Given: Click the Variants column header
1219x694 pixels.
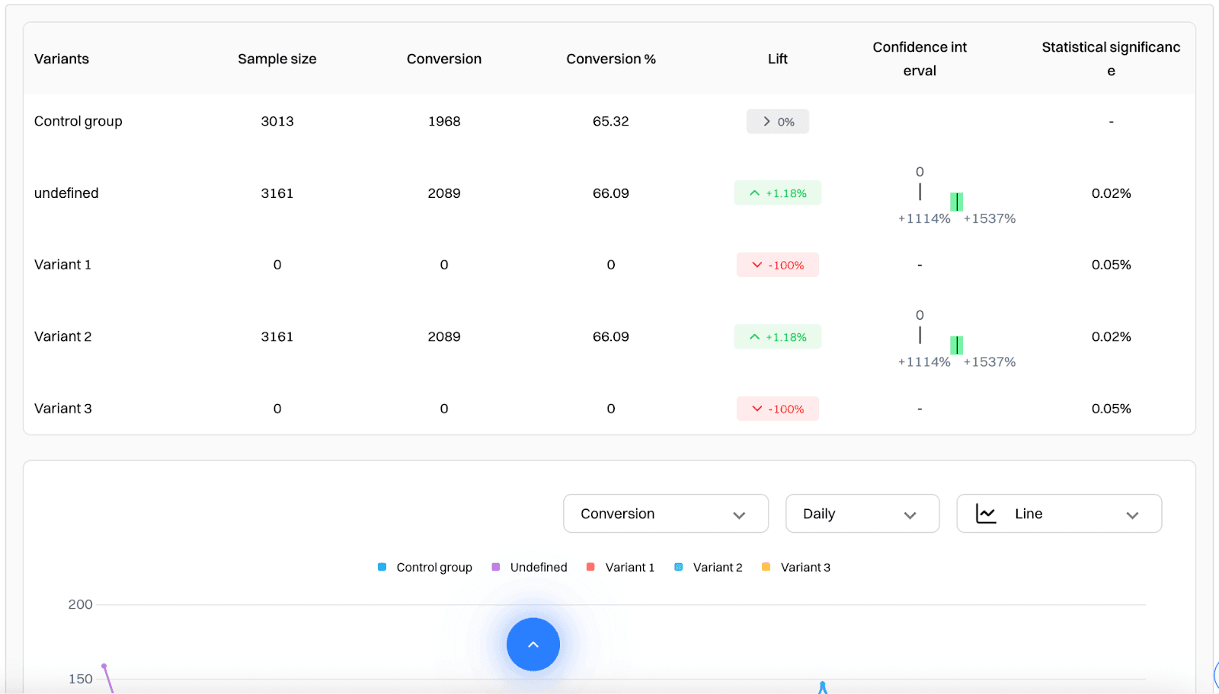Looking at the screenshot, I should (x=61, y=59).
